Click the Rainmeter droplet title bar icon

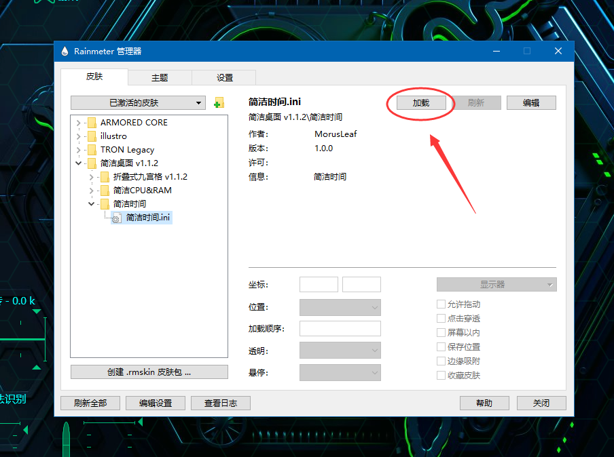tap(65, 51)
